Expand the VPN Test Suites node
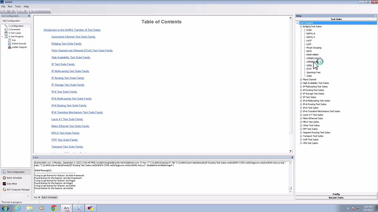Viewport: 378px width, 212px height. point(301,143)
